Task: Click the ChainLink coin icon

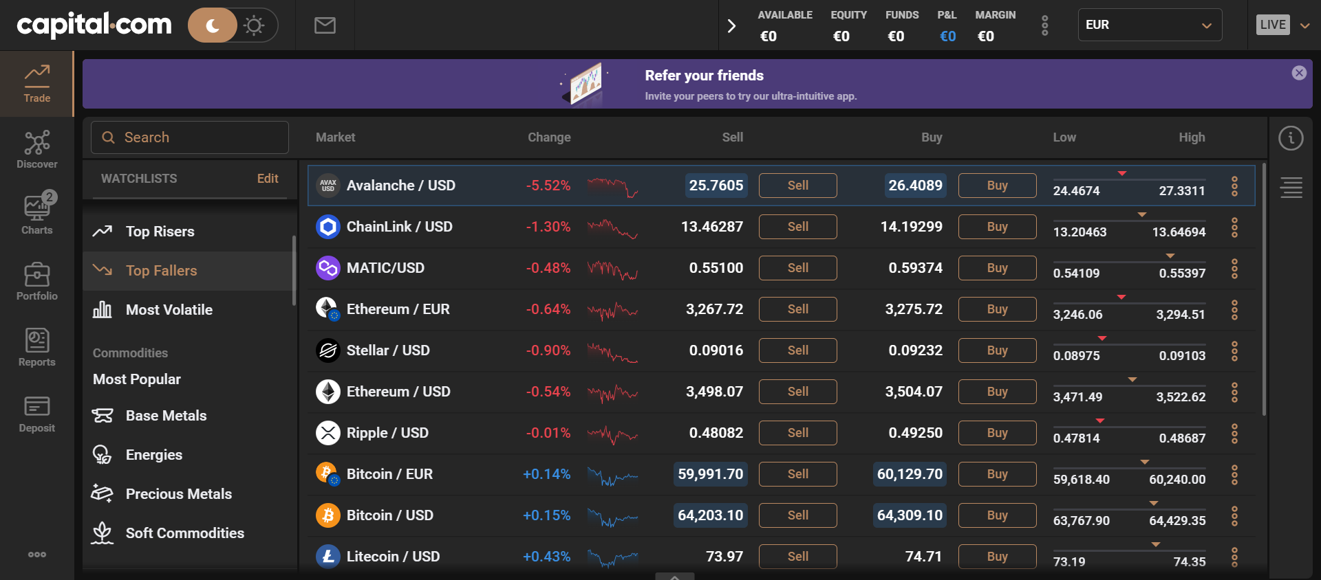Action: pyautogui.click(x=328, y=227)
